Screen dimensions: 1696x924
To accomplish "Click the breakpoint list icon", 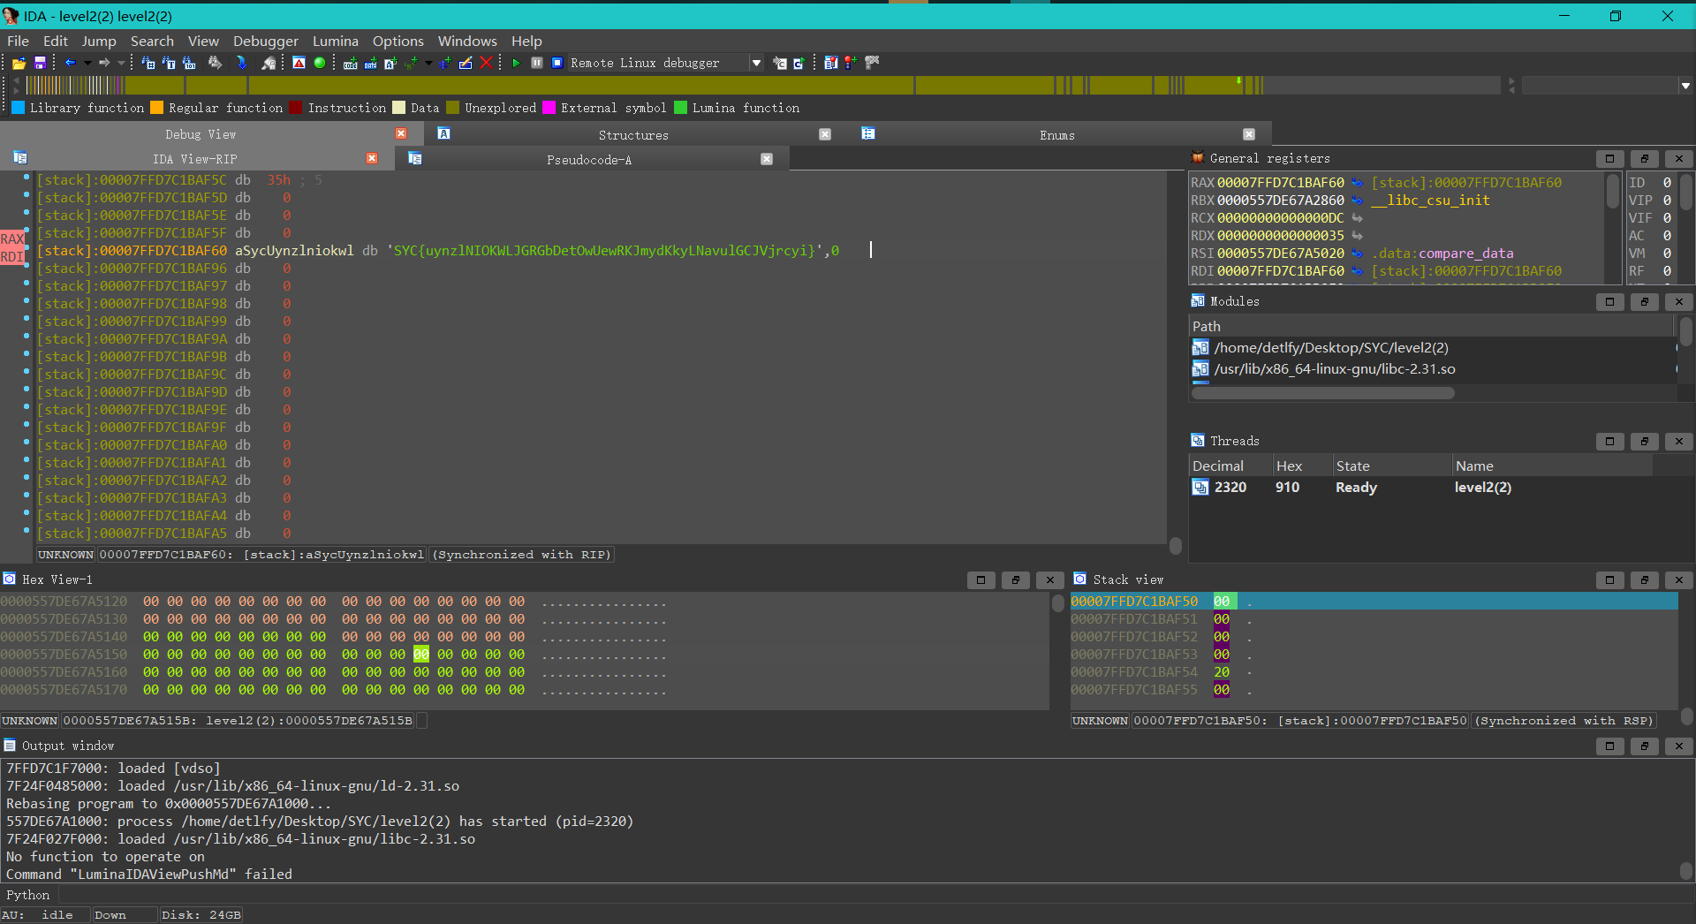I will tap(830, 63).
